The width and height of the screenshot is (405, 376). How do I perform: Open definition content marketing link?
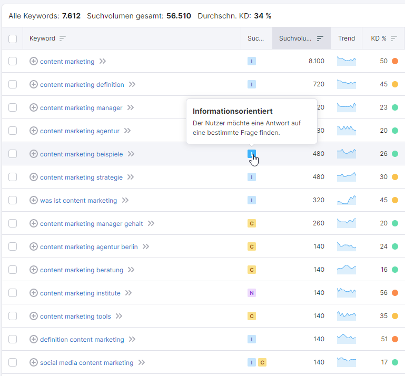tap(82, 339)
